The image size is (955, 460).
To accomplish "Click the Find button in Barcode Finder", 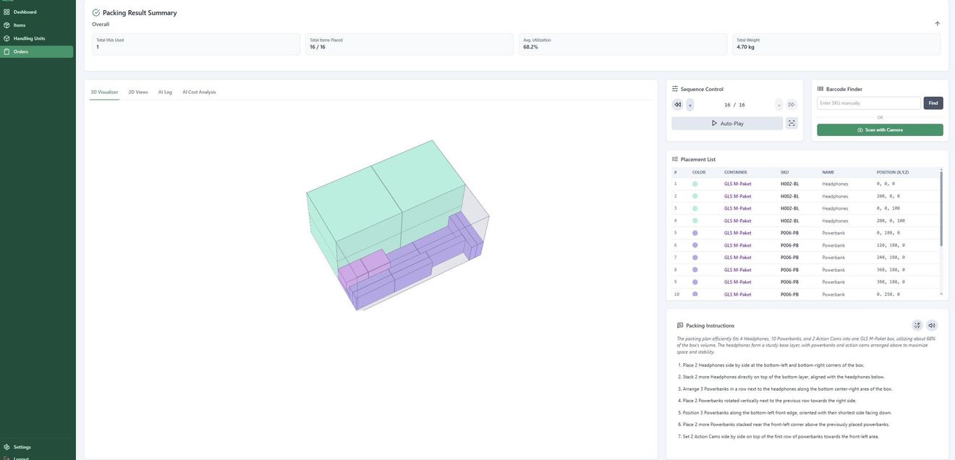I will click(x=933, y=103).
